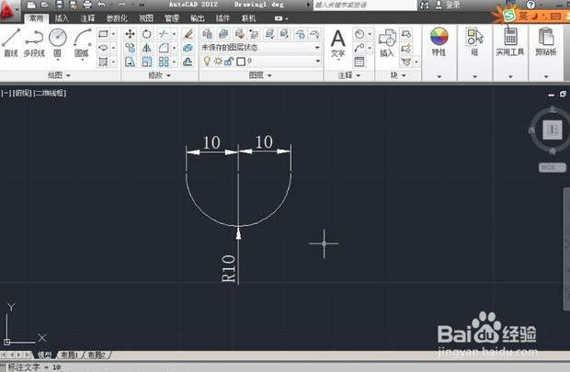This screenshot has height=372, width=570.
Task: Click the 登录 sign-in button
Action: 448,5
